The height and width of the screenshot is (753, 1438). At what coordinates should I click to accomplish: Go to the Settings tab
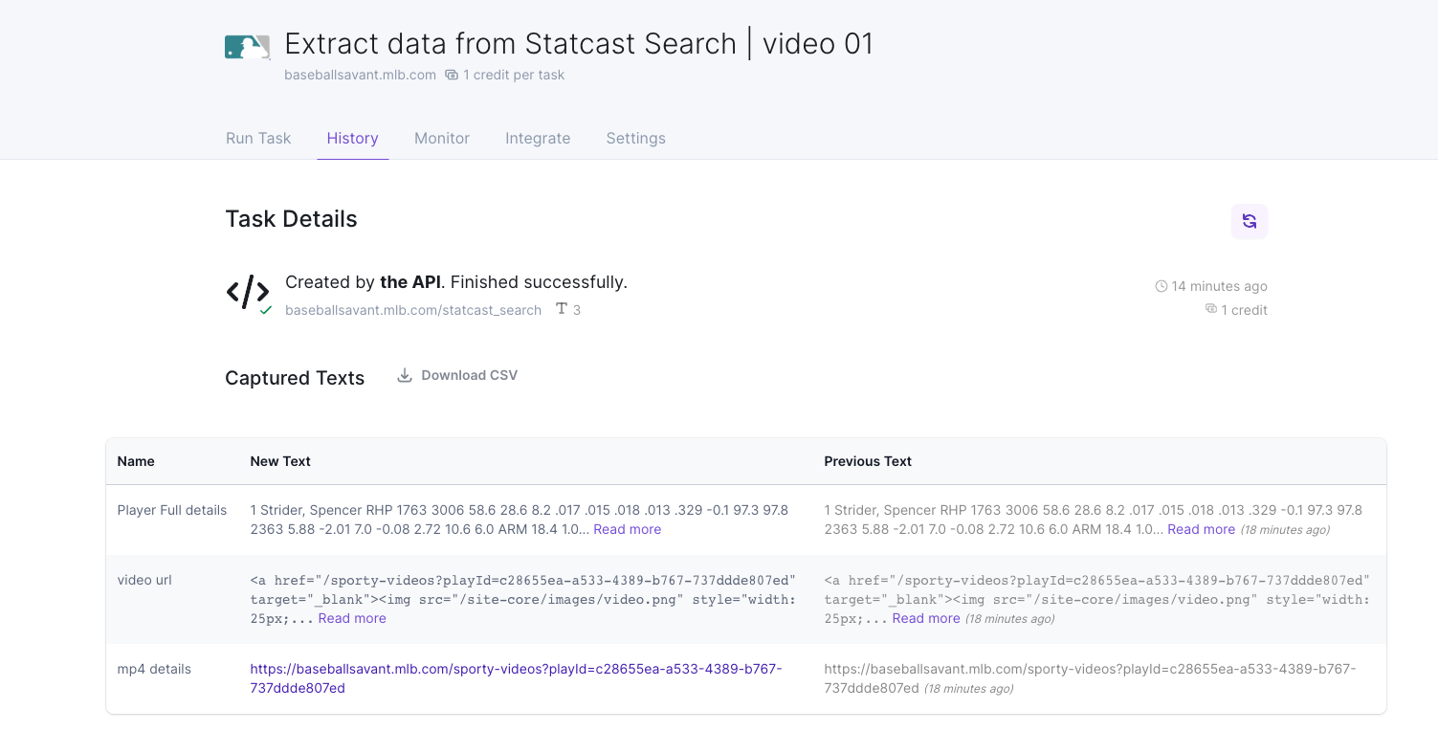point(635,138)
